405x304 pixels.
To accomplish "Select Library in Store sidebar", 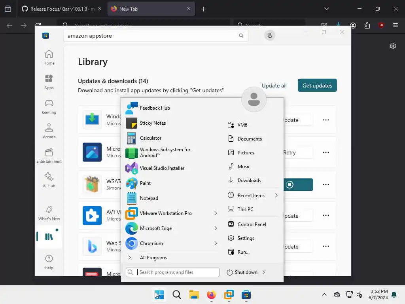I will [x=49, y=237].
